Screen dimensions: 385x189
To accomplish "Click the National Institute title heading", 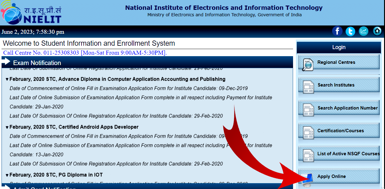I will 224,8.
